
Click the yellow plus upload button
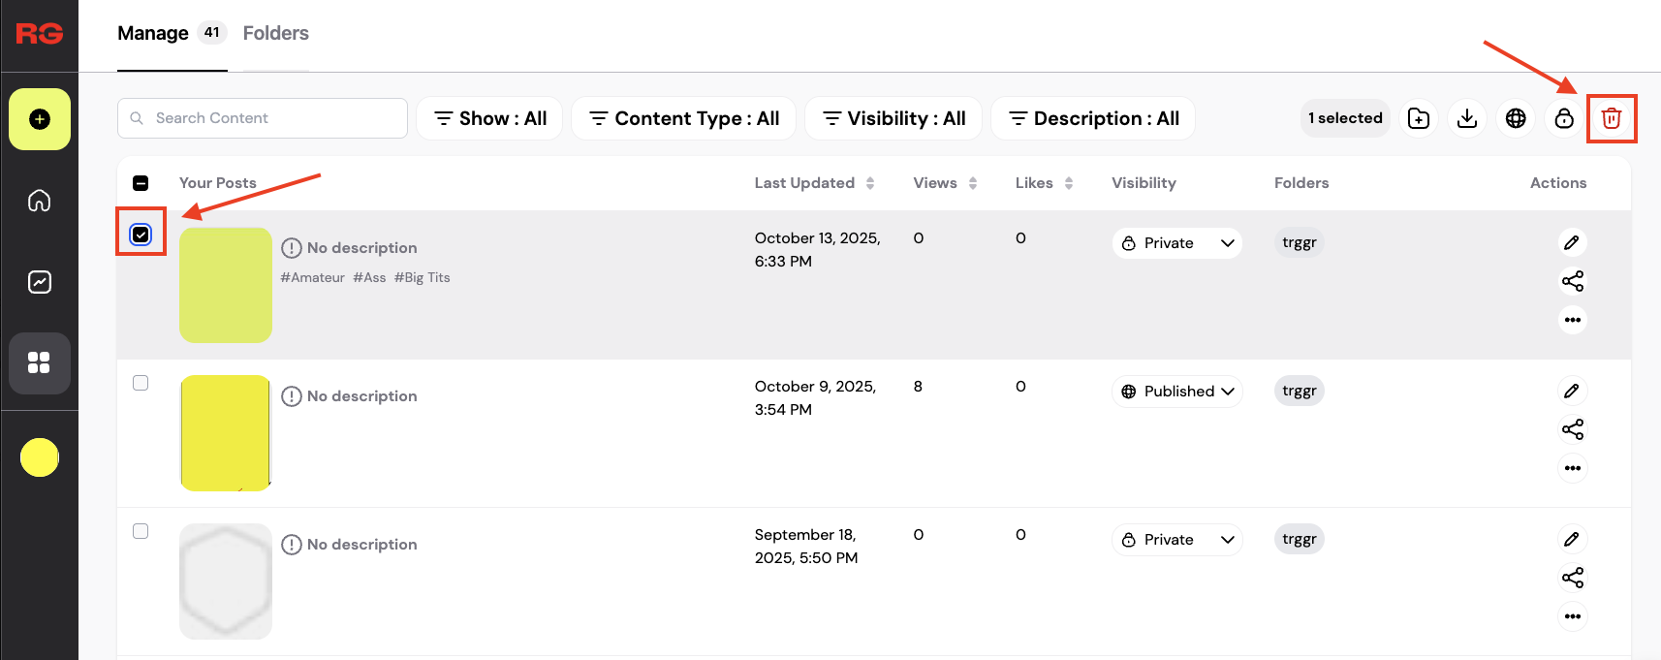pos(40,119)
